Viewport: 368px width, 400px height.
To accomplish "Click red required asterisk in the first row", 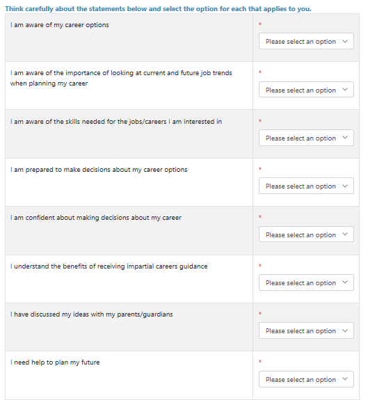I will 260,24.
